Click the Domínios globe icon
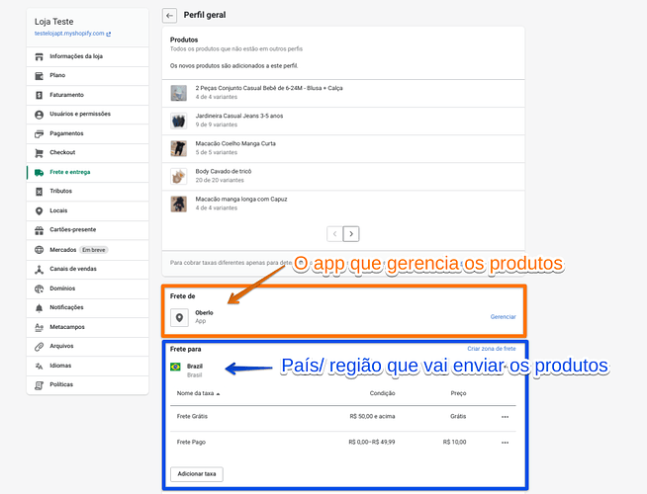Screen dimensions: 647x494 (x=40, y=288)
